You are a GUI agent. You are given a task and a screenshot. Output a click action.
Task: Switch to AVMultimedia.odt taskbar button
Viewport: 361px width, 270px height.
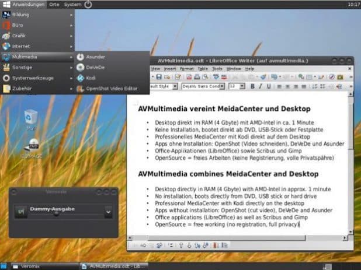pos(114,267)
